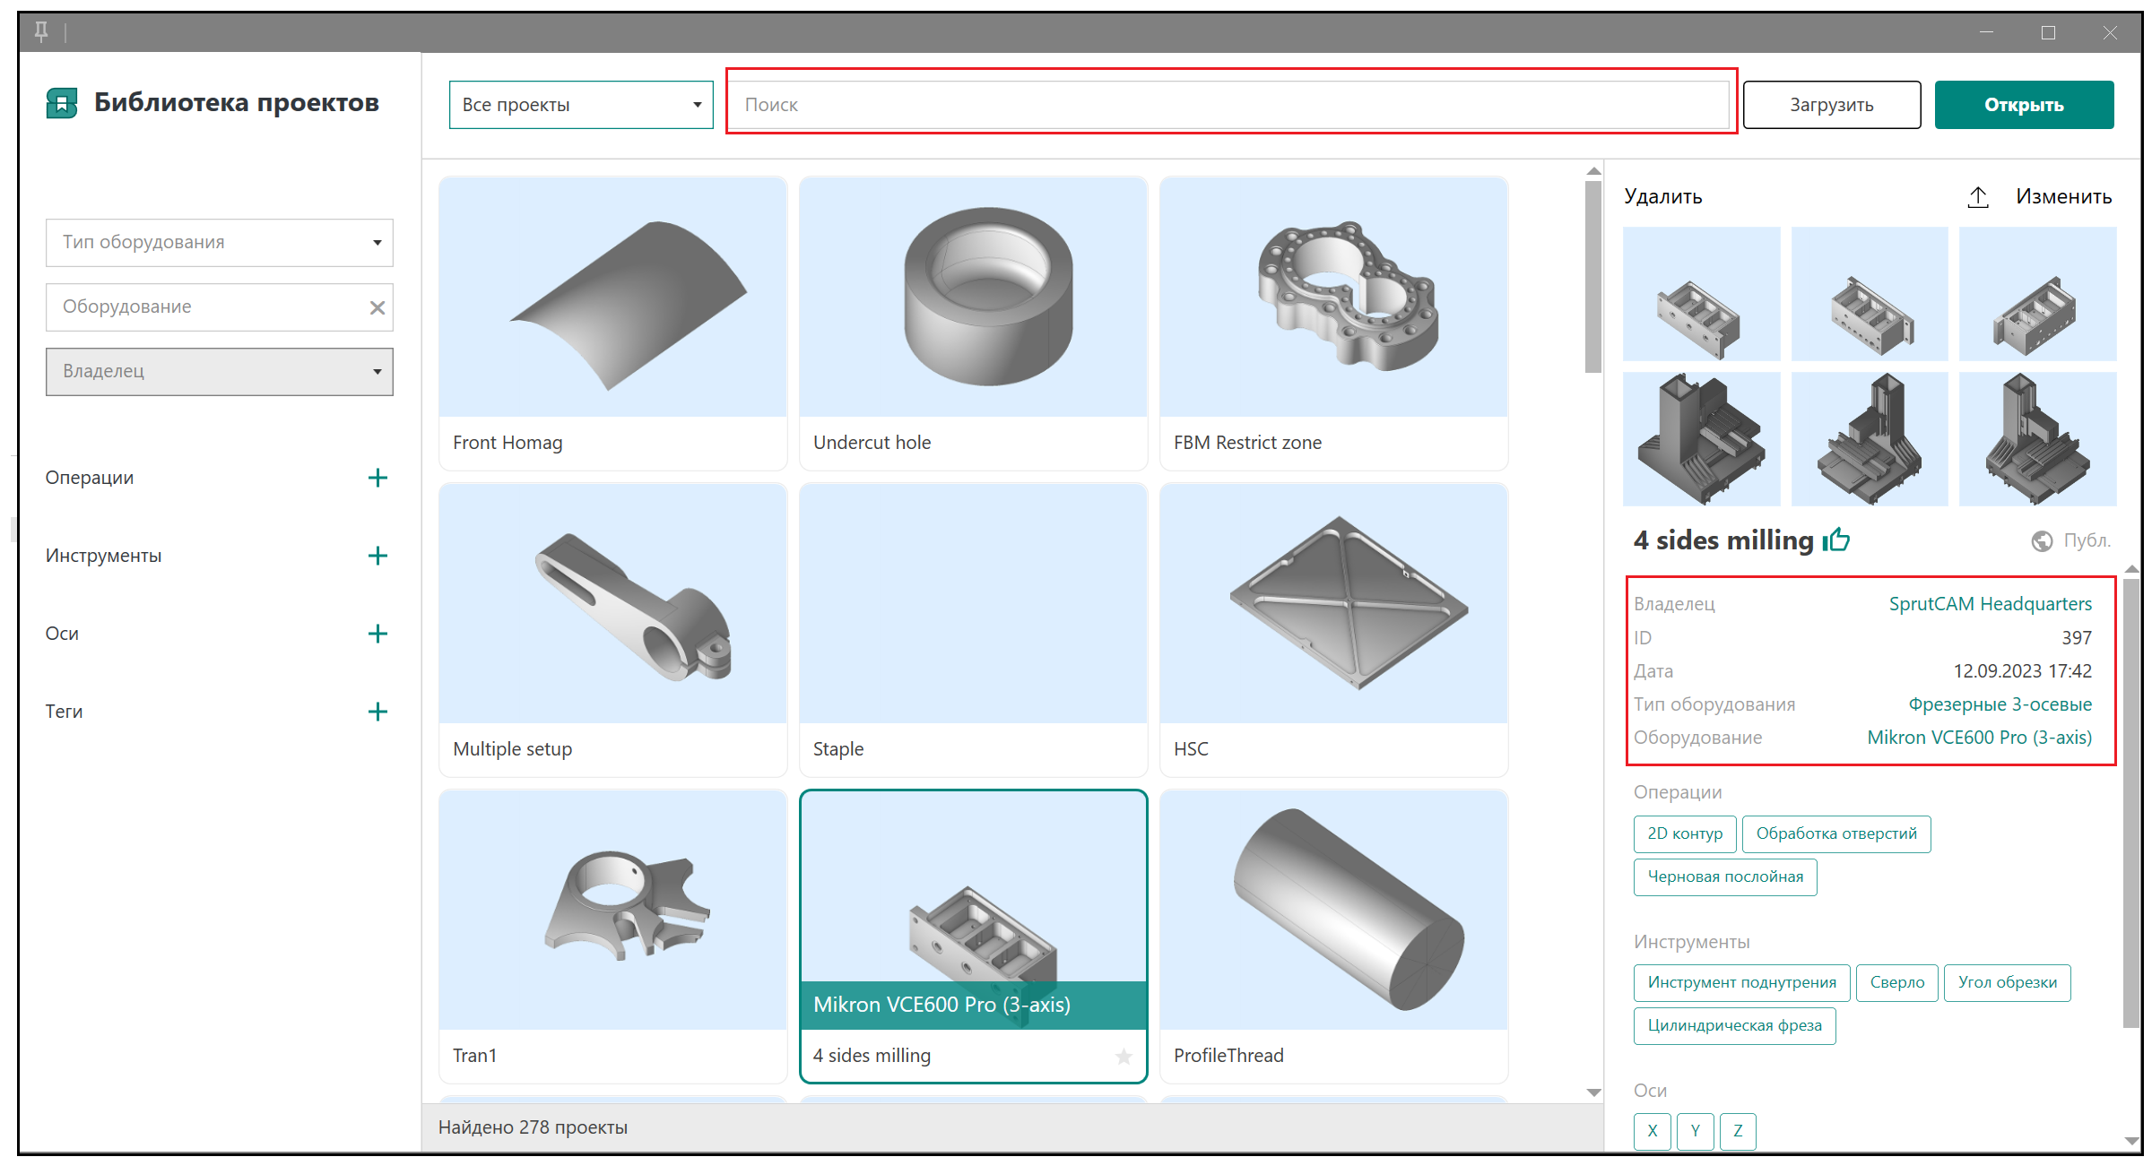Toggle the 2D контур operation tag
The width and height of the screenshot is (2152, 1157).
(1684, 833)
